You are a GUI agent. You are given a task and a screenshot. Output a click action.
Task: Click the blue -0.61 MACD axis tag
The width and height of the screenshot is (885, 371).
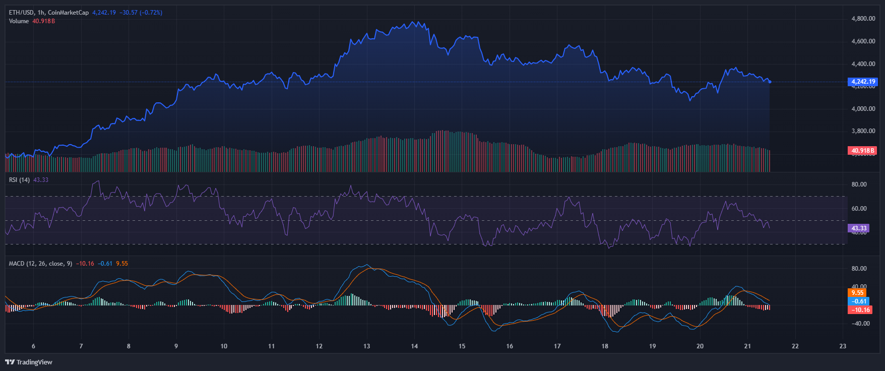859,301
